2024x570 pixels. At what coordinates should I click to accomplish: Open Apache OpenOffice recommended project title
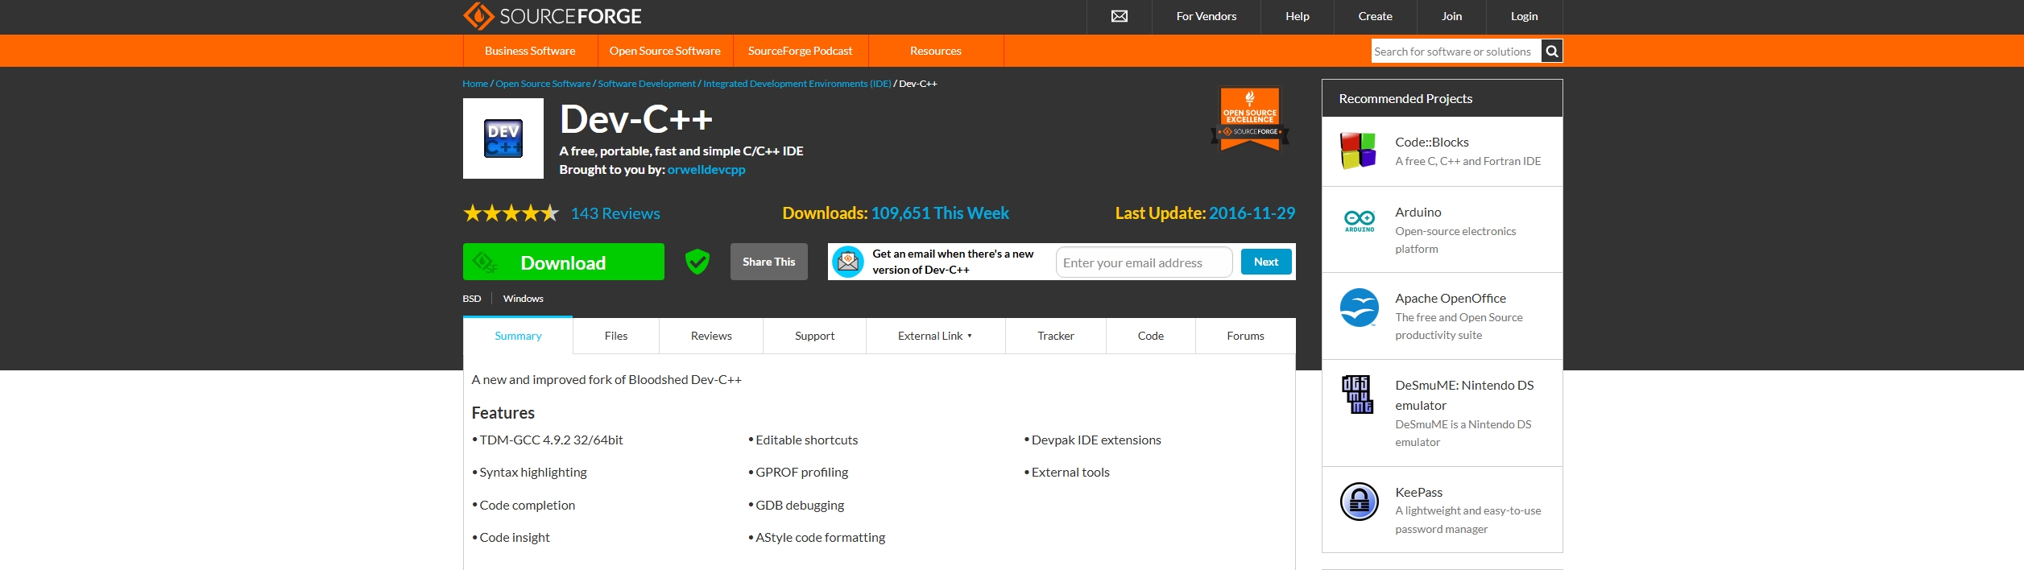pos(1451,298)
